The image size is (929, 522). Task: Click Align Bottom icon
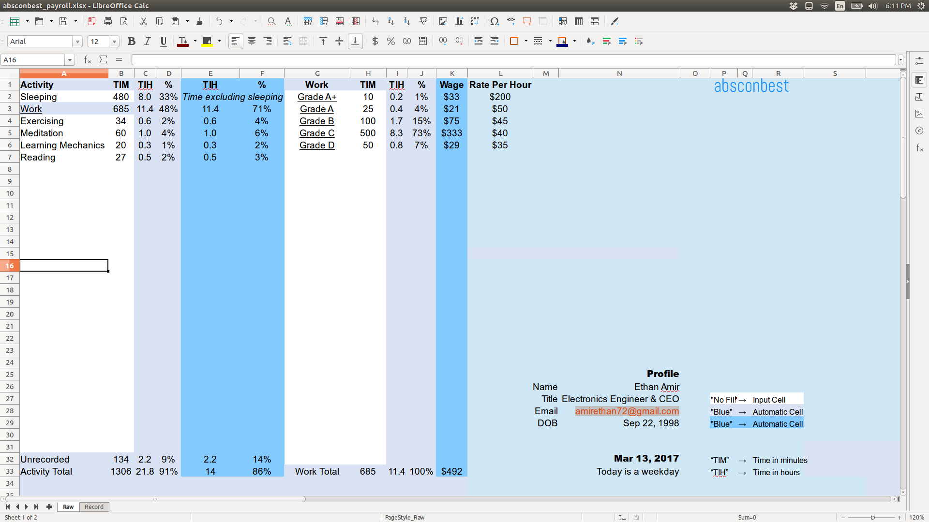pos(355,42)
